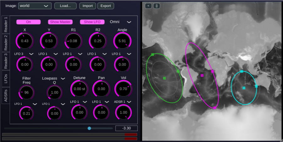Click the Y knob showing 0.53
This screenshot has width=283, height=142.
49,41
